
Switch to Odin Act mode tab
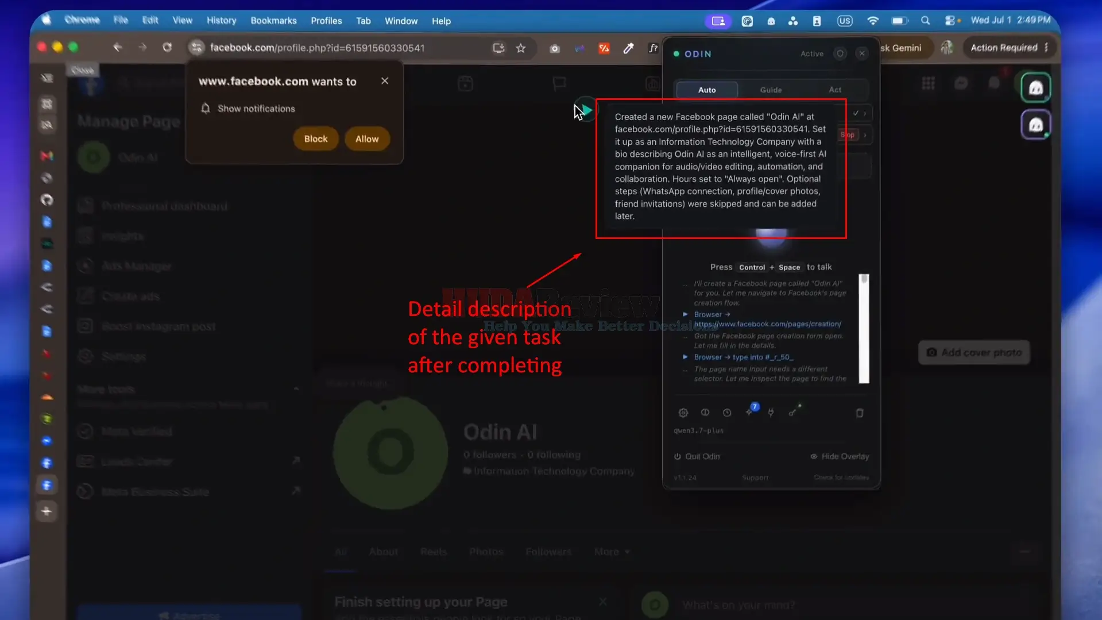pyautogui.click(x=835, y=90)
